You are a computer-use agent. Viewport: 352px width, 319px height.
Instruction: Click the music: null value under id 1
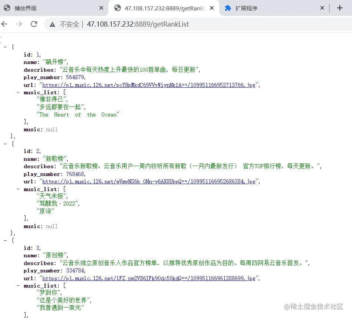52,129
